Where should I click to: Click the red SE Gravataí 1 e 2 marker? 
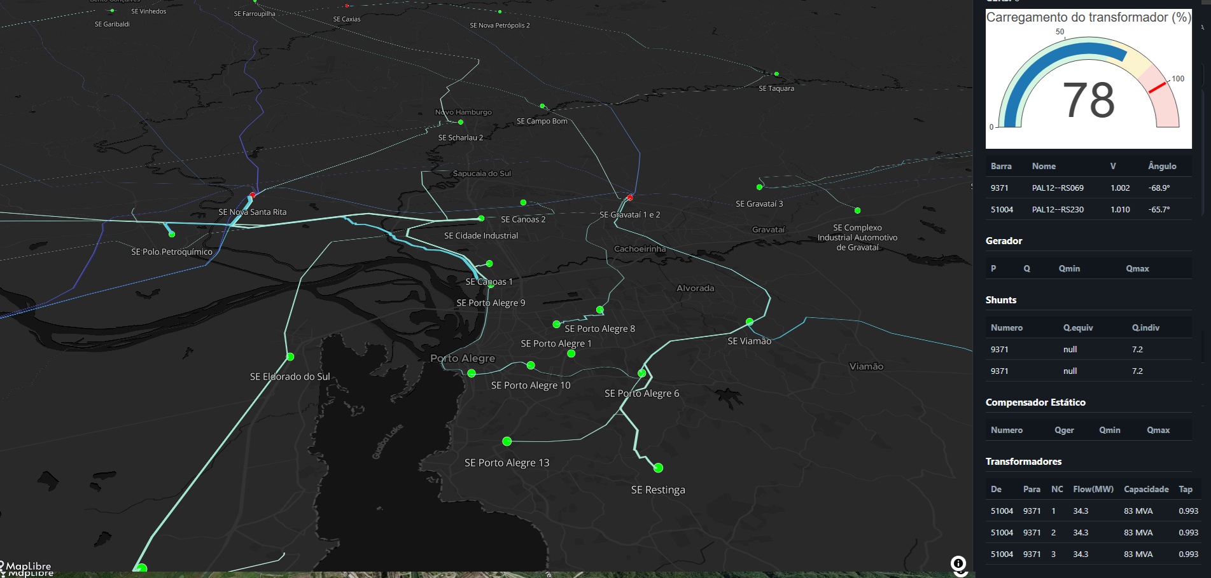click(630, 198)
